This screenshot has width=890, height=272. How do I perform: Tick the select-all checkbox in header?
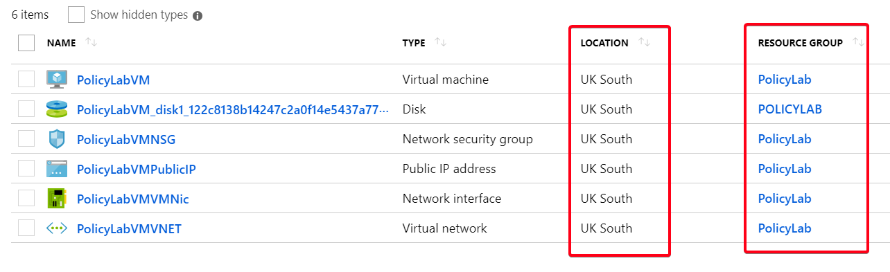click(26, 43)
